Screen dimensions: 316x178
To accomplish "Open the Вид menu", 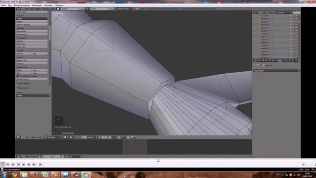I will 10,5.
